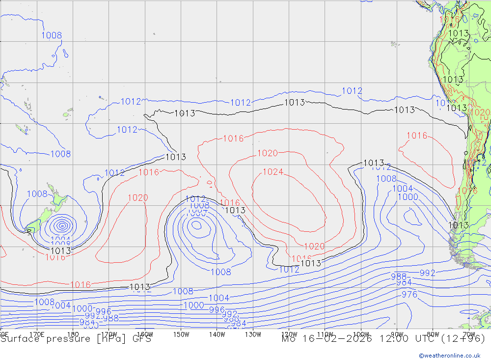The image size is (491, 360).
Task: Click the 1016 label off the Chile coast
Action: pos(416,136)
